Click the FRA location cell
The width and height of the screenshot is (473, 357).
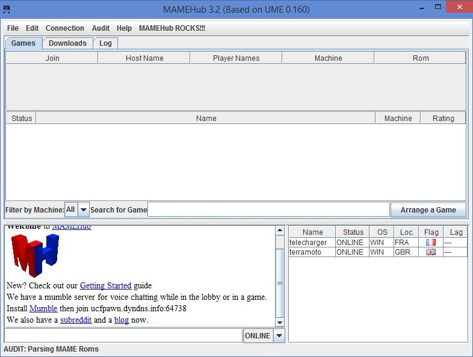pyautogui.click(x=406, y=243)
